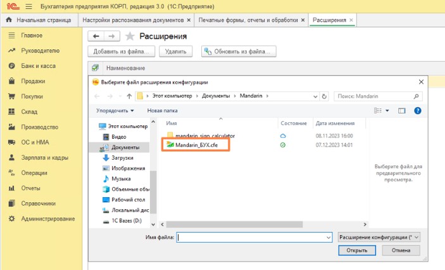Image resolution: width=445 pixels, height=270 pixels.
Task: Click Добавить из файла button
Action: pos(121,51)
